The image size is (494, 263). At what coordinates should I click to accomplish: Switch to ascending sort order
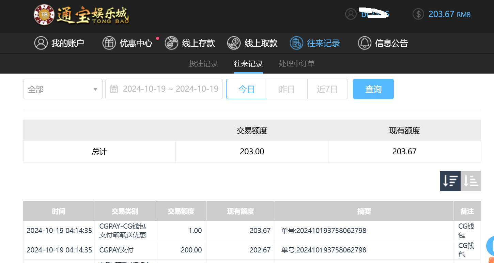click(x=471, y=181)
